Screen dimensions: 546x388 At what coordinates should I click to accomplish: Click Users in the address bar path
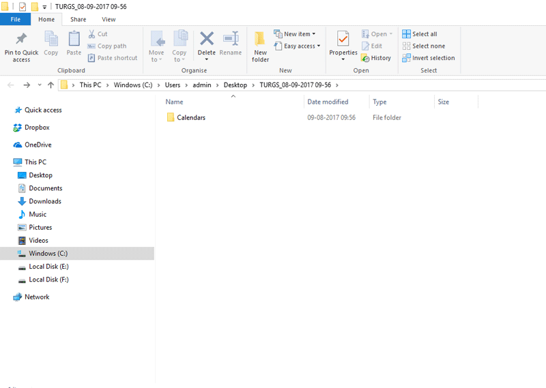point(173,85)
